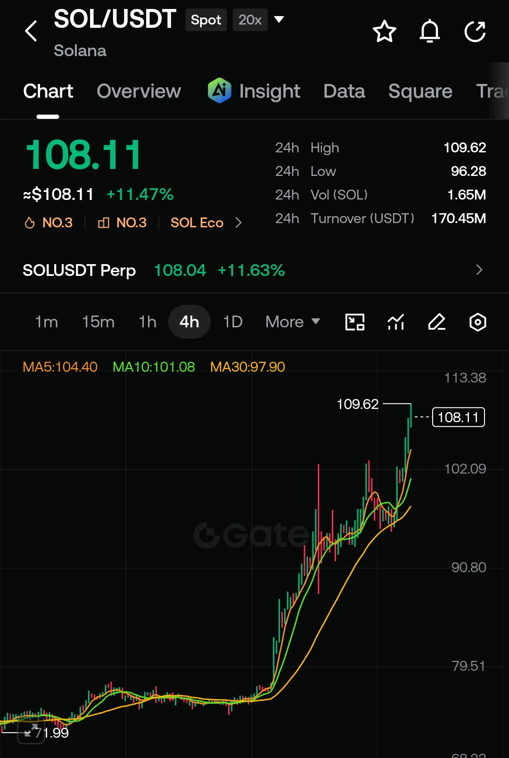The height and width of the screenshot is (758, 509).
Task: Tap the 79.51 price axis label
Action: click(468, 666)
